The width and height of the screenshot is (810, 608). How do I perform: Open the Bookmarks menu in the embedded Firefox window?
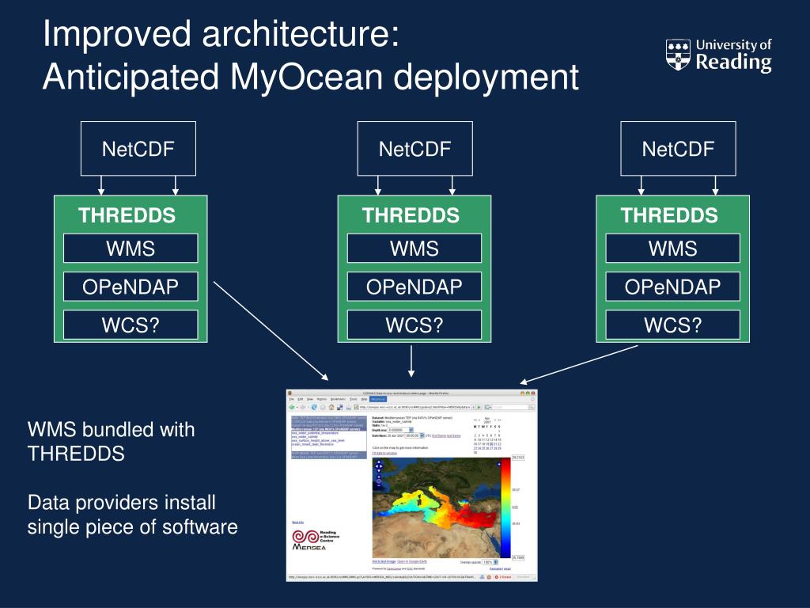[x=338, y=399]
